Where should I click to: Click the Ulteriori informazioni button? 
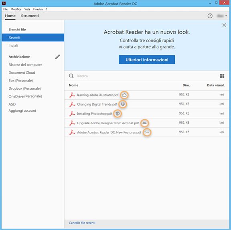point(147,60)
